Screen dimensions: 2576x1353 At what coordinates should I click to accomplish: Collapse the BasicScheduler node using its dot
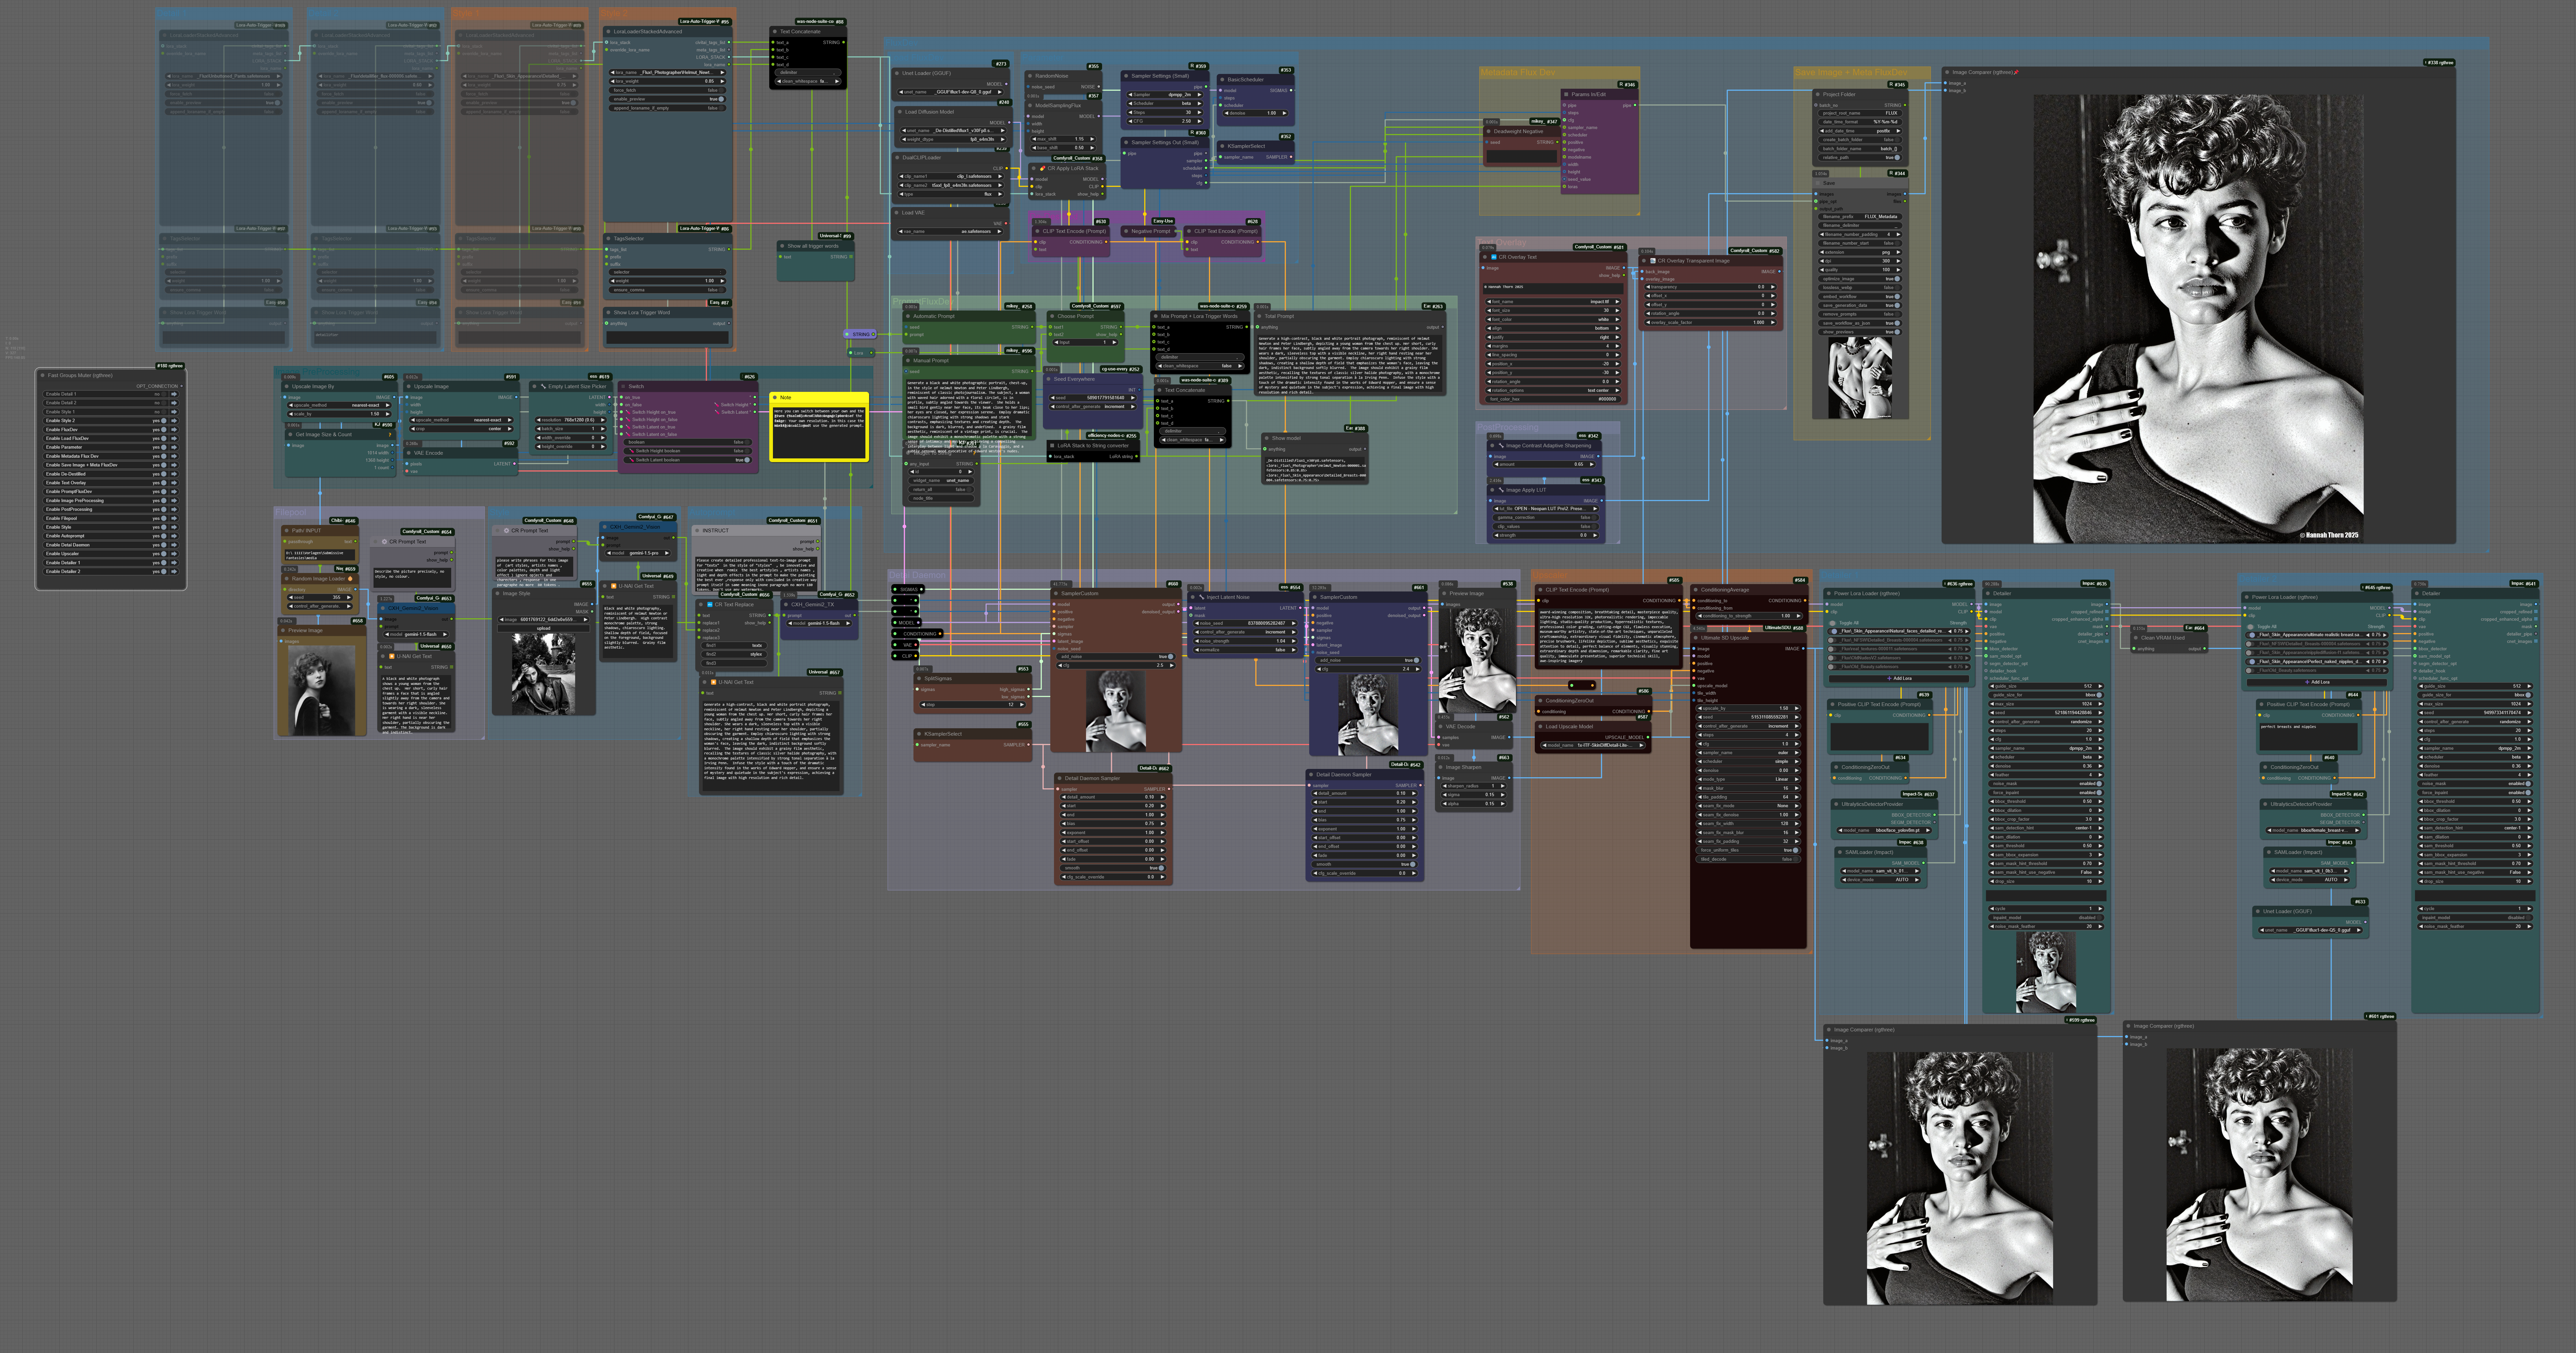[x=1222, y=80]
